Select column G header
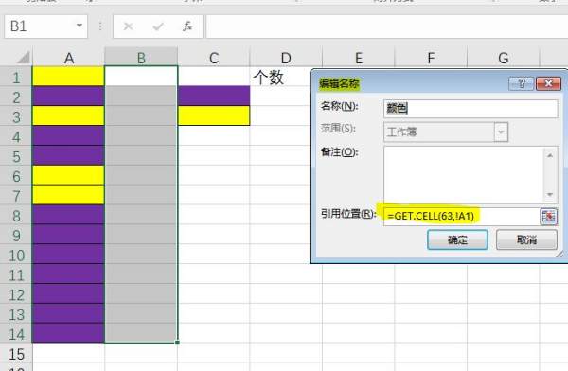This screenshot has height=371, width=568. [504, 58]
